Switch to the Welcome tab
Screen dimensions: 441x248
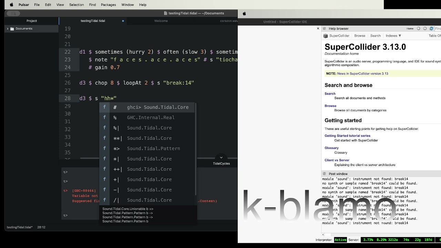pos(161,21)
